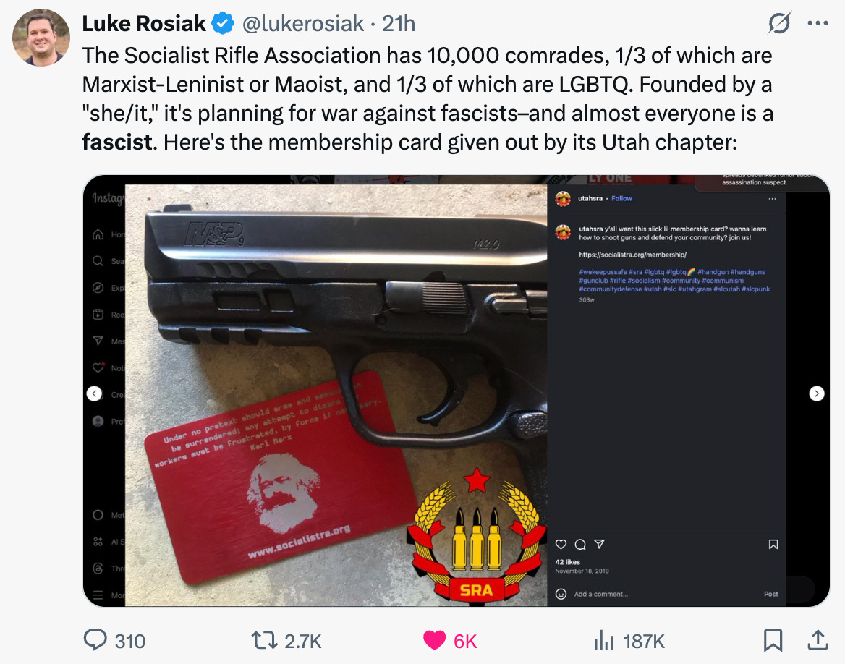845x664 pixels.
Task: Open the Instagram Home sidebar item
Action: tap(108, 234)
